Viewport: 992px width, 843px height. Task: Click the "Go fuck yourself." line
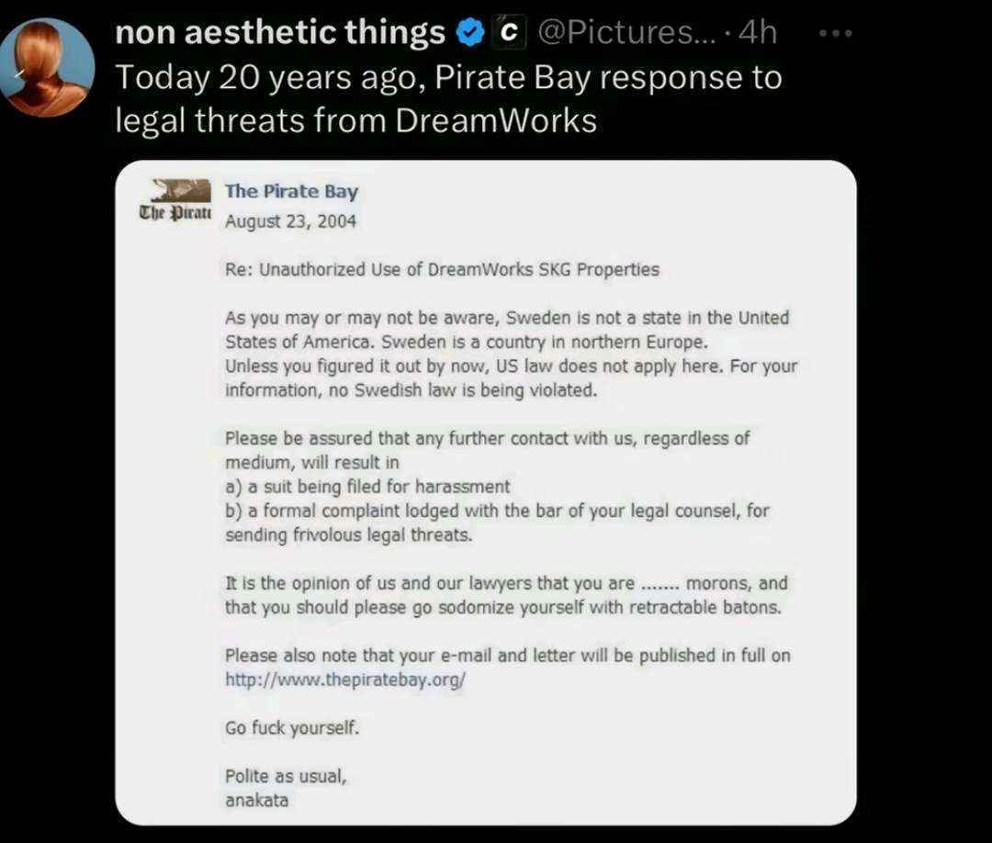[292, 728]
